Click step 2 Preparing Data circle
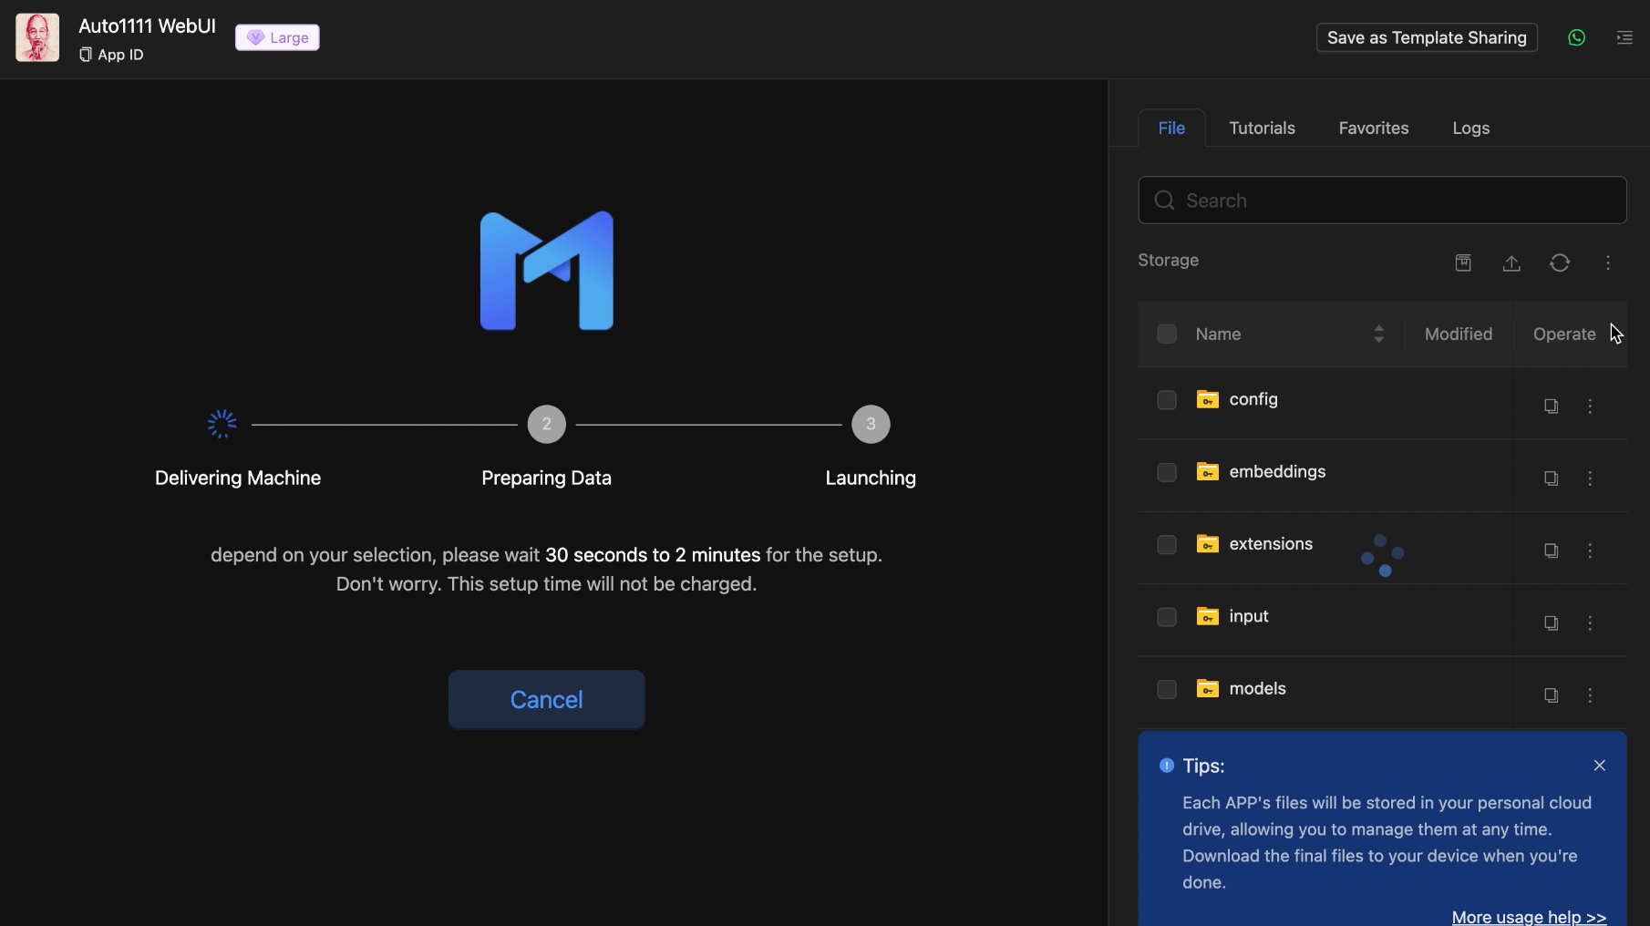This screenshot has width=1650, height=926. (546, 424)
